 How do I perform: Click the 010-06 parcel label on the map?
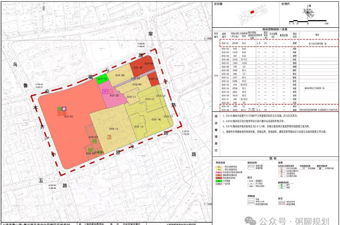(120, 75)
